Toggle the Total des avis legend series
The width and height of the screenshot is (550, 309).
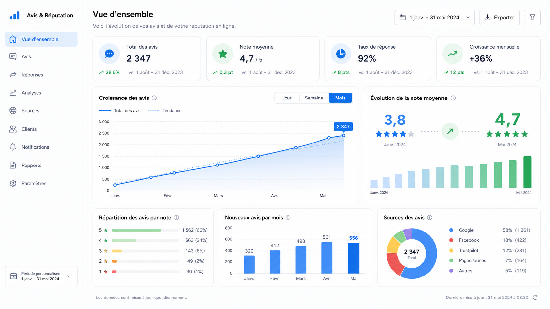pyautogui.click(x=120, y=111)
